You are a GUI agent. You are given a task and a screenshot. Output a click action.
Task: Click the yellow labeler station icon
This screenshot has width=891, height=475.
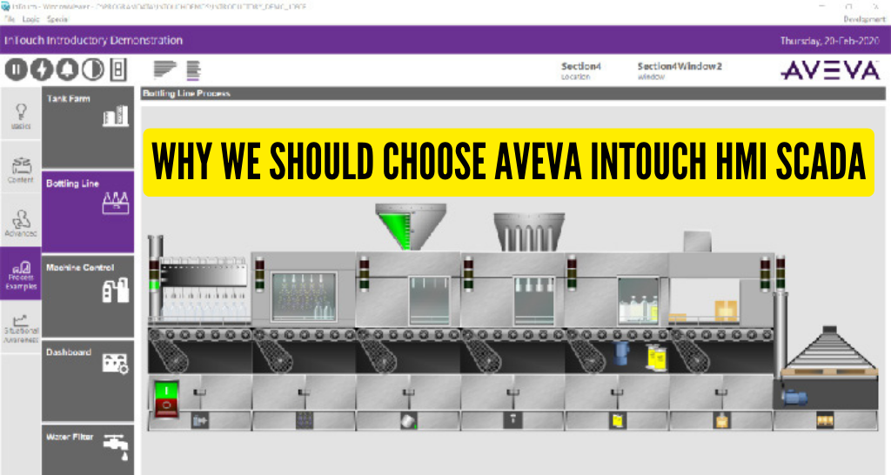[x=617, y=421]
